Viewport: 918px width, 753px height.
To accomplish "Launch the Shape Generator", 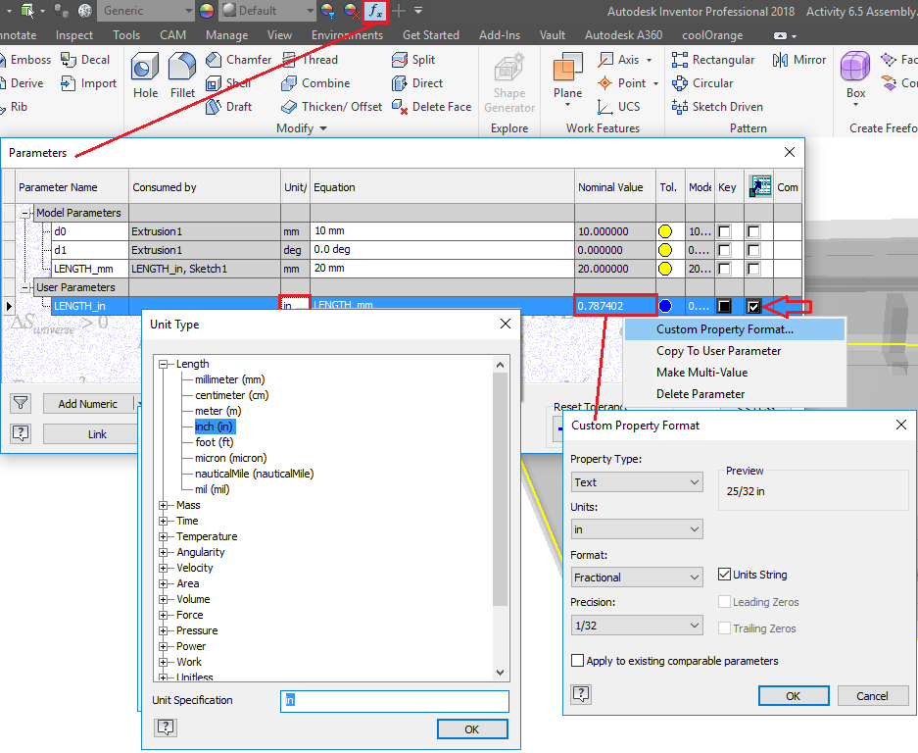I will tap(508, 80).
